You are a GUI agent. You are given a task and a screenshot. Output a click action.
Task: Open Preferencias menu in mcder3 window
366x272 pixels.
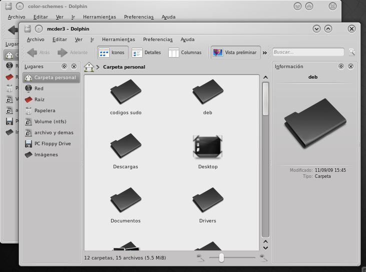[x=158, y=40]
